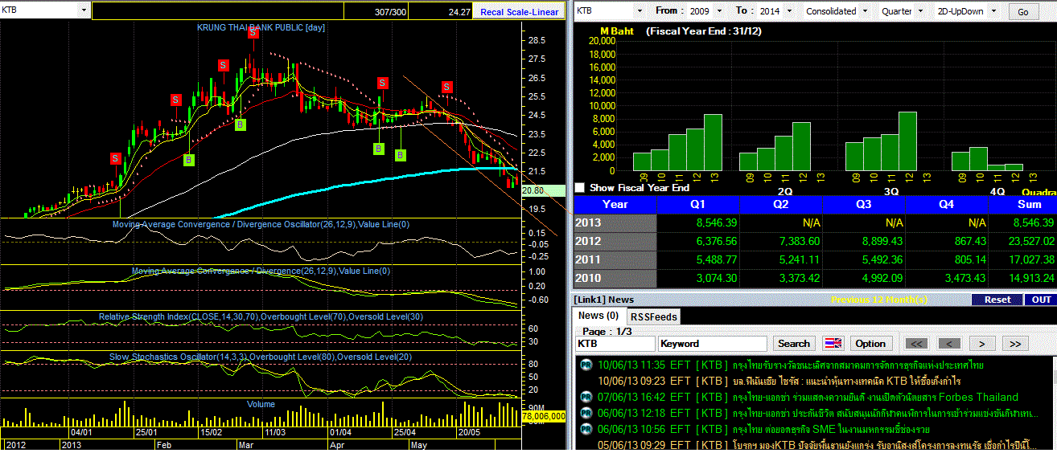1057x453 pixels.
Task: Click the Keyword search input field
Action: [712, 344]
